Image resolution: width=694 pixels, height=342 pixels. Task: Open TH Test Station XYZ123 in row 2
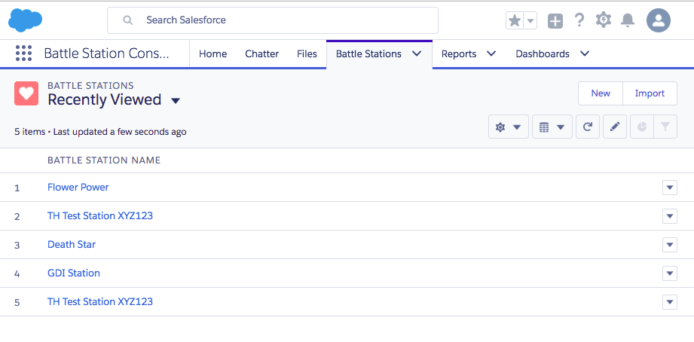(100, 216)
